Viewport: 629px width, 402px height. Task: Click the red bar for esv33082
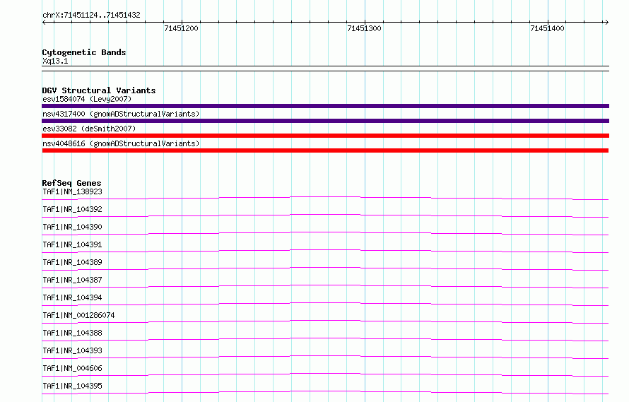(x=325, y=136)
